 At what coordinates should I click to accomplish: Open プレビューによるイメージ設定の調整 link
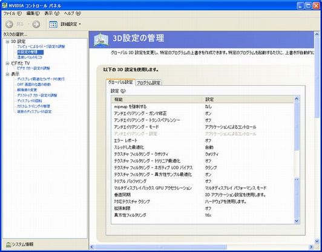click(41, 47)
